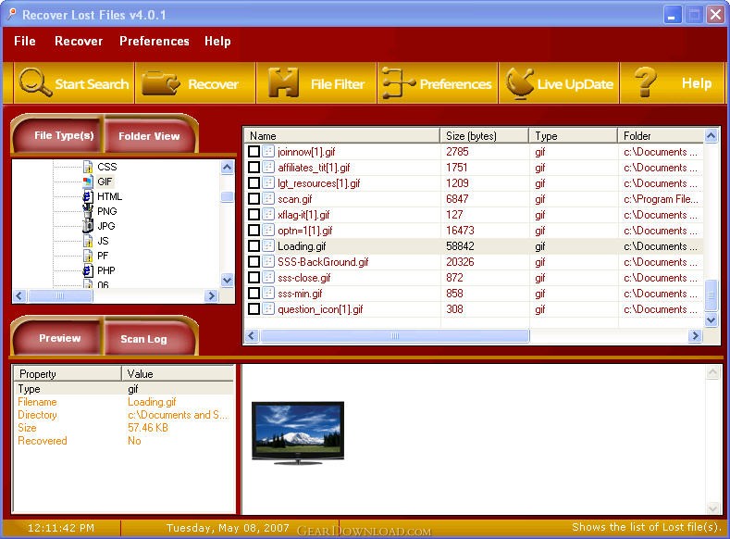
Task: Click file list horizontal scroll right arrow
Action: click(695, 335)
